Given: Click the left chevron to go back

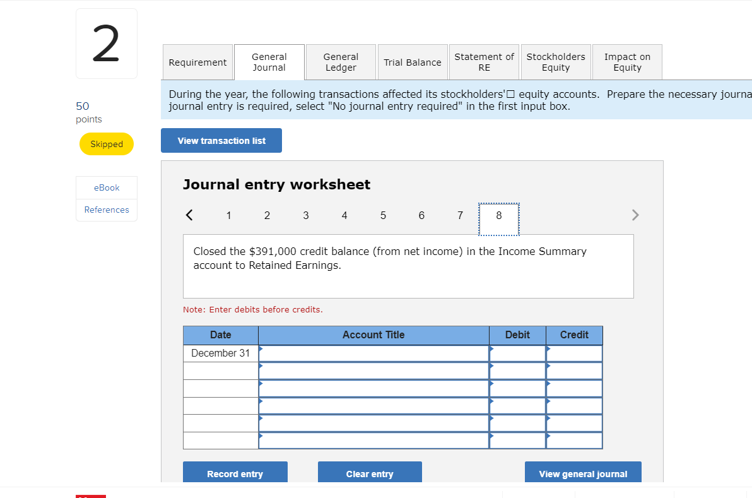Looking at the screenshot, I should click(x=189, y=215).
